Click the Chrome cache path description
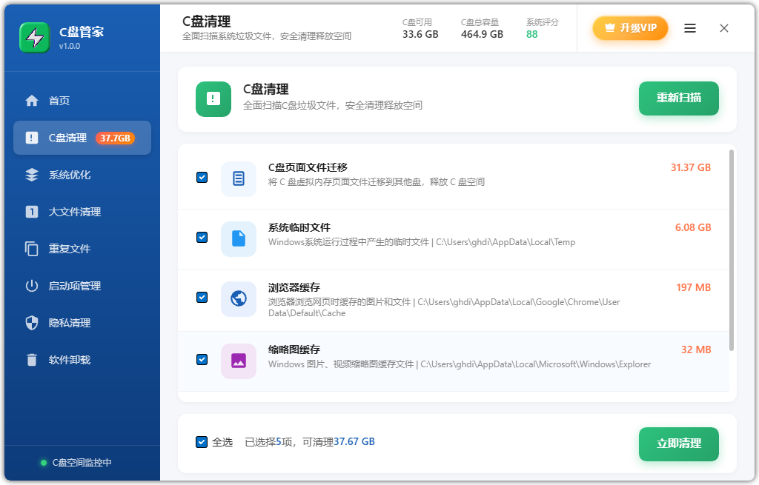Screen dimensions: 759x485 444,307
